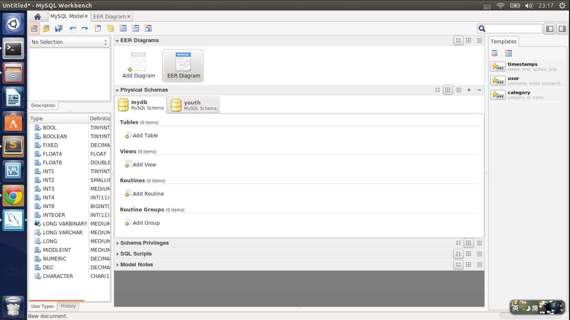This screenshot has width=570, height=320.
Task: Sort by Type column header
Action: [x=58, y=119]
